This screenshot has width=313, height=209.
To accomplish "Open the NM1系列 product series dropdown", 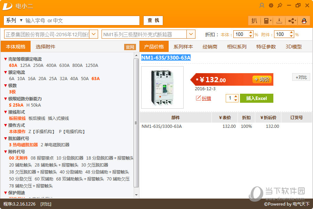I will [191, 34].
